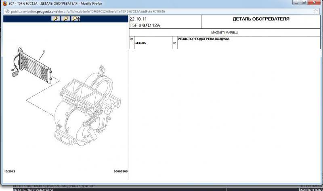
Task: Click the 10/2012 date under the diagram
Action: pyautogui.click(x=10, y=172)
